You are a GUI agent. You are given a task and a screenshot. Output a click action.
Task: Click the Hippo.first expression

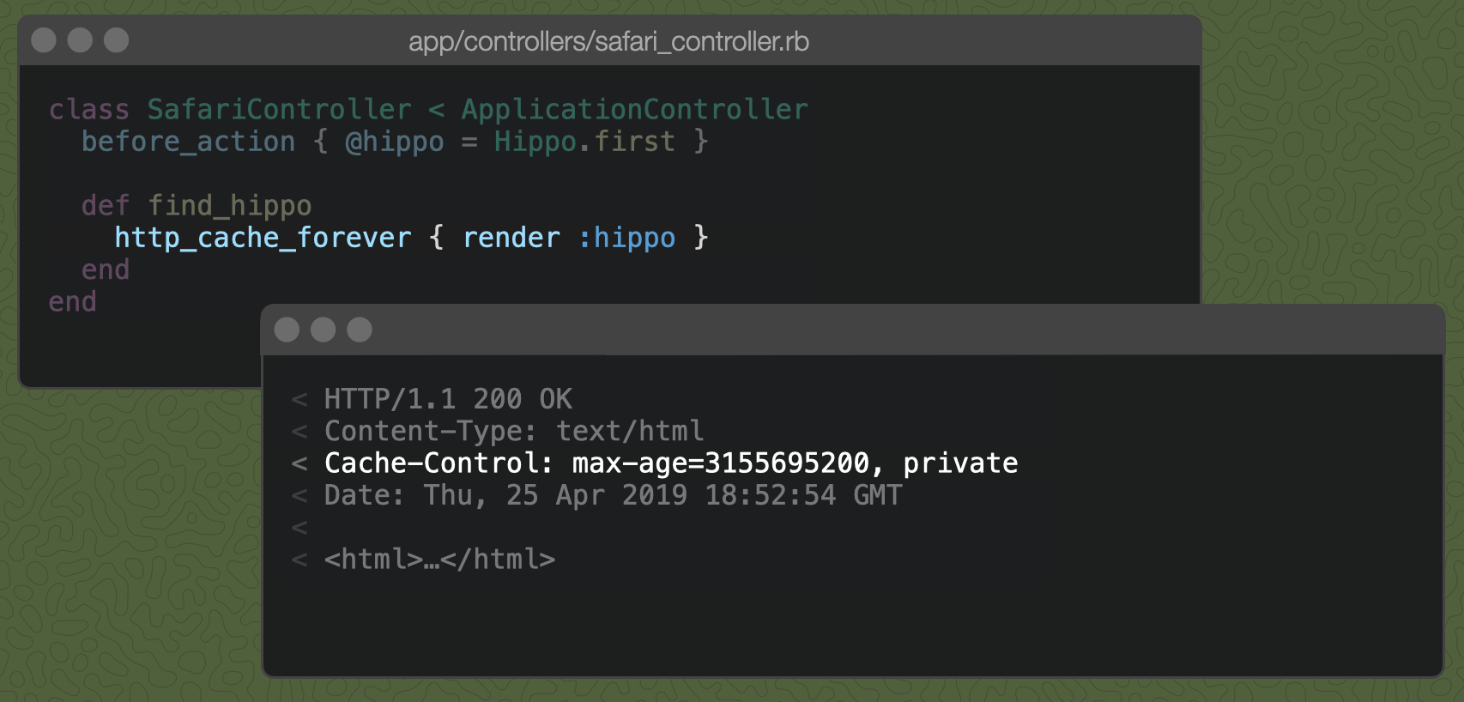coord(584,142)
